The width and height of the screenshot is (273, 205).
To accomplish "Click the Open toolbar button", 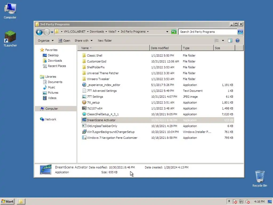I will tap(65, 41).
